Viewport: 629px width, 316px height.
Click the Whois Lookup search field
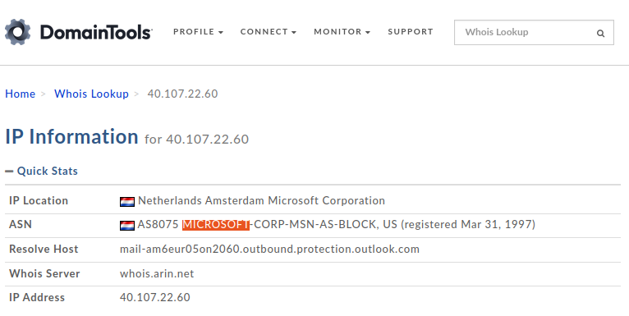coord(526,33)
